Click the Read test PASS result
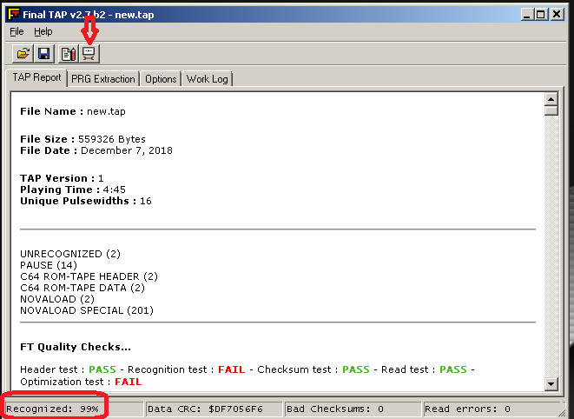The height and width of the screenshot is (419, 574). 453,369
